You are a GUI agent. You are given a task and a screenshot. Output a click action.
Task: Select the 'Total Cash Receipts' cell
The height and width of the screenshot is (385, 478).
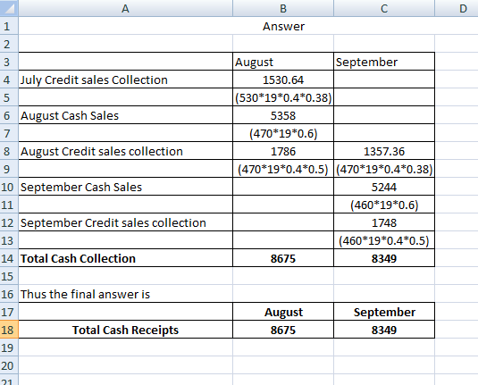[125, 330]
